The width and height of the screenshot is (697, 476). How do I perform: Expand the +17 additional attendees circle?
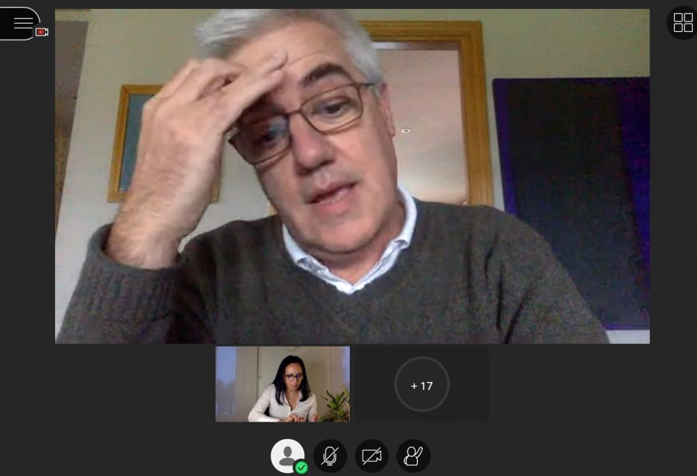pyautogui.click(x=421, y=385)
